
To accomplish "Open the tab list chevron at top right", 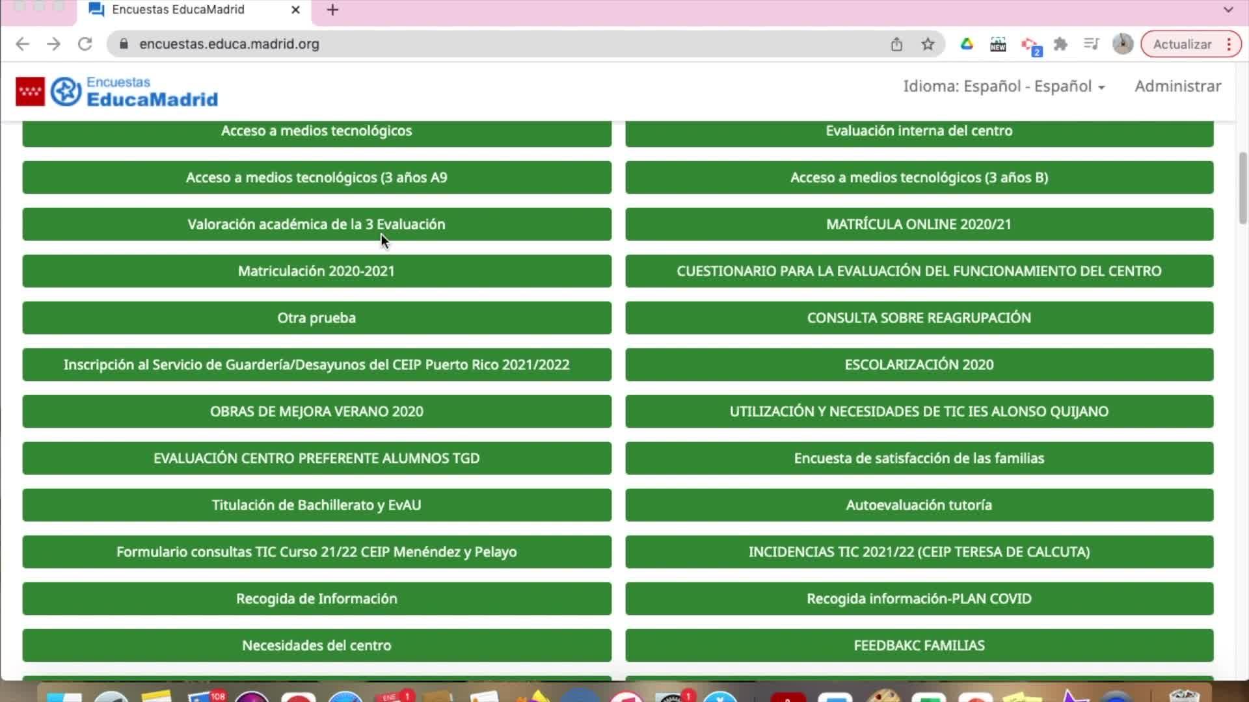I will coord(1228,10).
